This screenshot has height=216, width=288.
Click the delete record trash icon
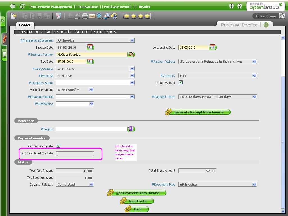[58, 16]
